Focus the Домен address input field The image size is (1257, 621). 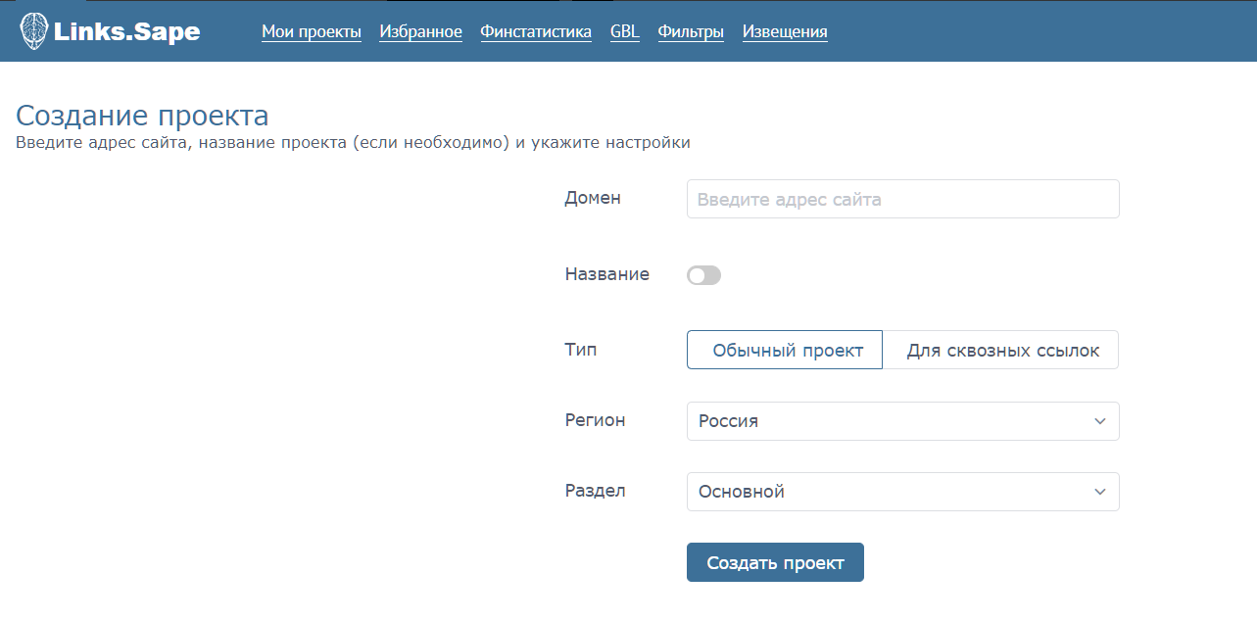902,199
